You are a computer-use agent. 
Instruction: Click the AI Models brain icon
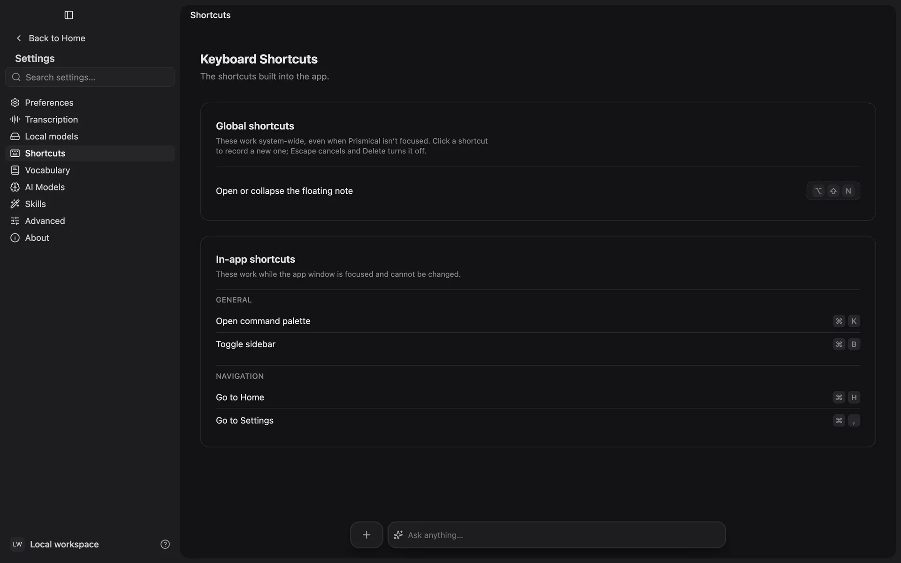15,187
